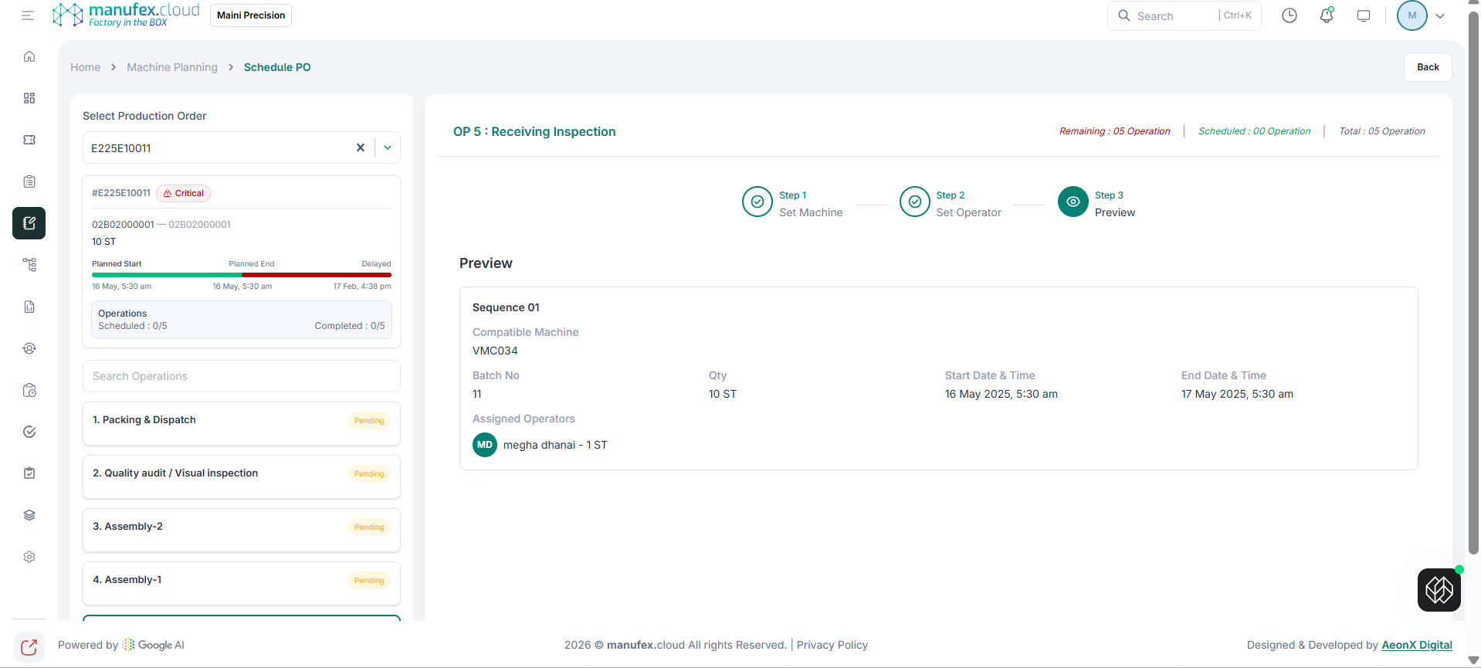
Task: Open the monitor display icon in header
Action: click(1364, 15)
